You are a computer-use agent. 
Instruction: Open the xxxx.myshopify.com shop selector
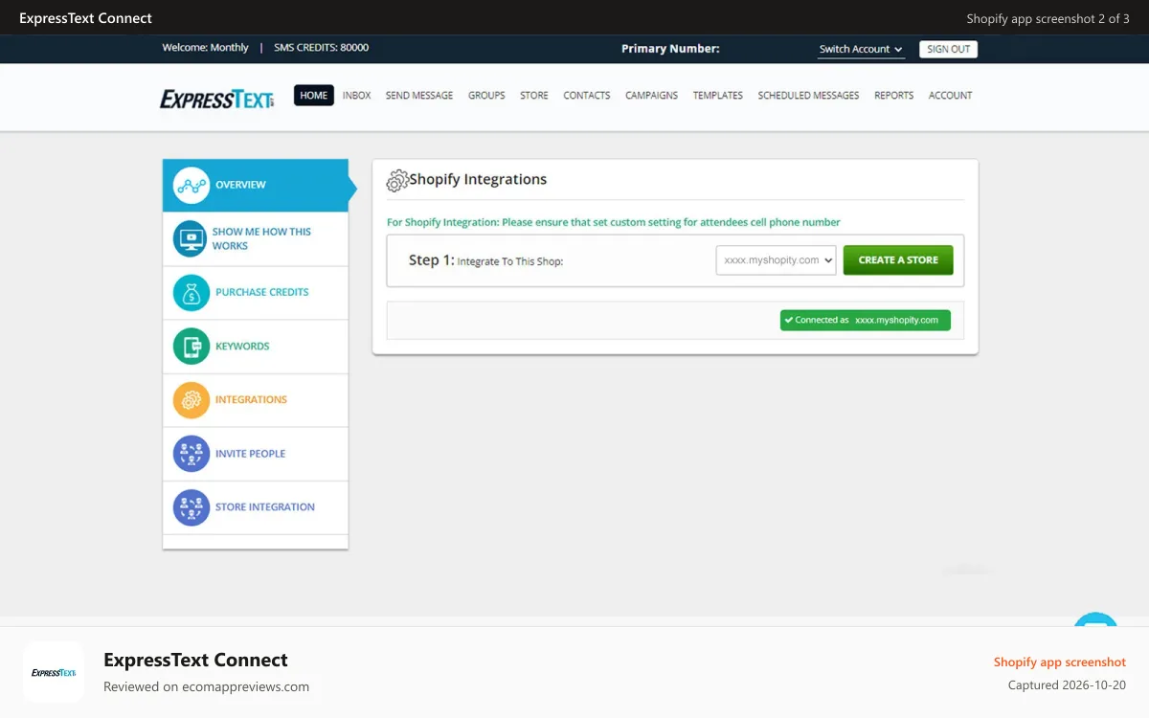pyautogui.click(x=777, y=260)
